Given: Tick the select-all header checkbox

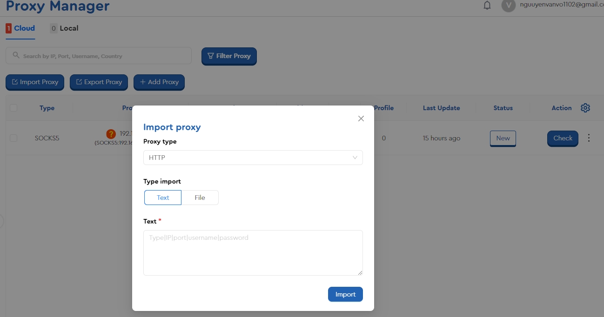Looking at the screenshot, I should 13,108.
